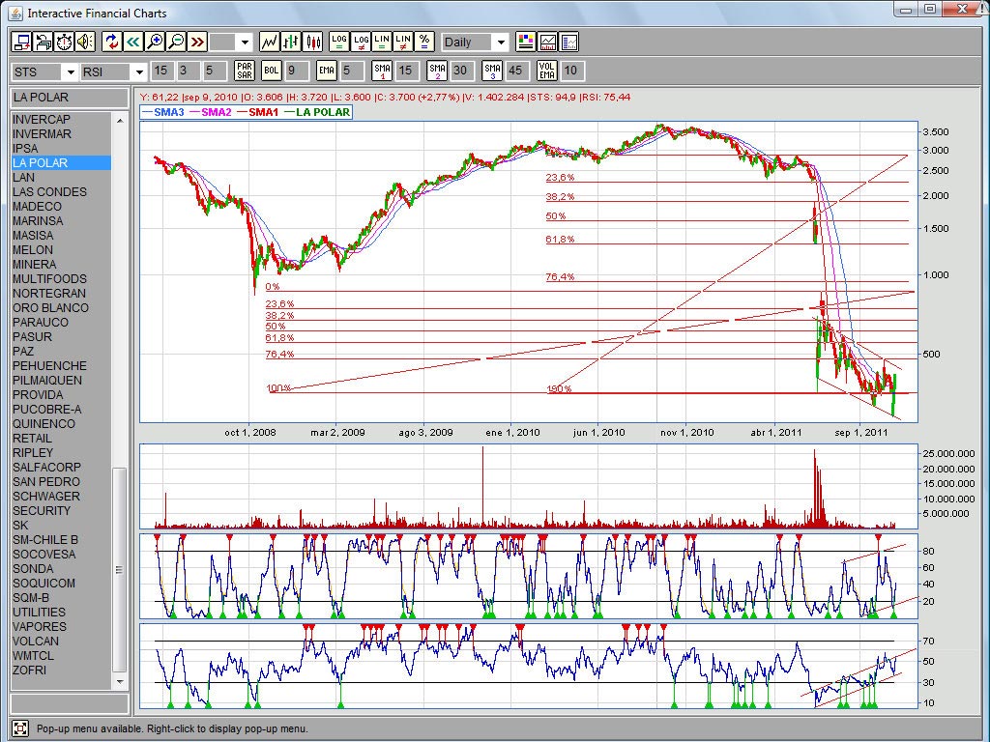Image resolution: width=990 pixels, height=742 pixels.
Task: Click the percent scale button
Action: (x=424, y=42)
